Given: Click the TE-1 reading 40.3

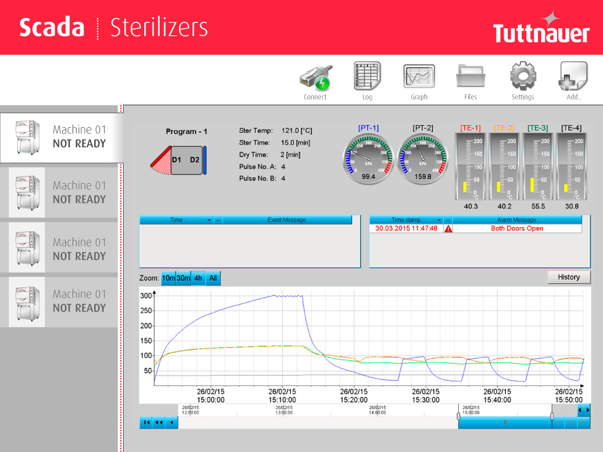Looking at the screenshot, I should tap(471, 207).
